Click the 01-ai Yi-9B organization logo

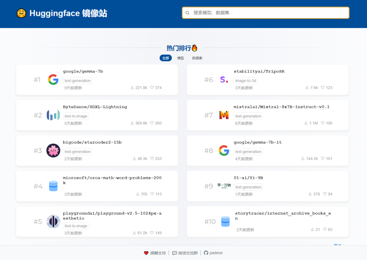[x=224, y=186]
